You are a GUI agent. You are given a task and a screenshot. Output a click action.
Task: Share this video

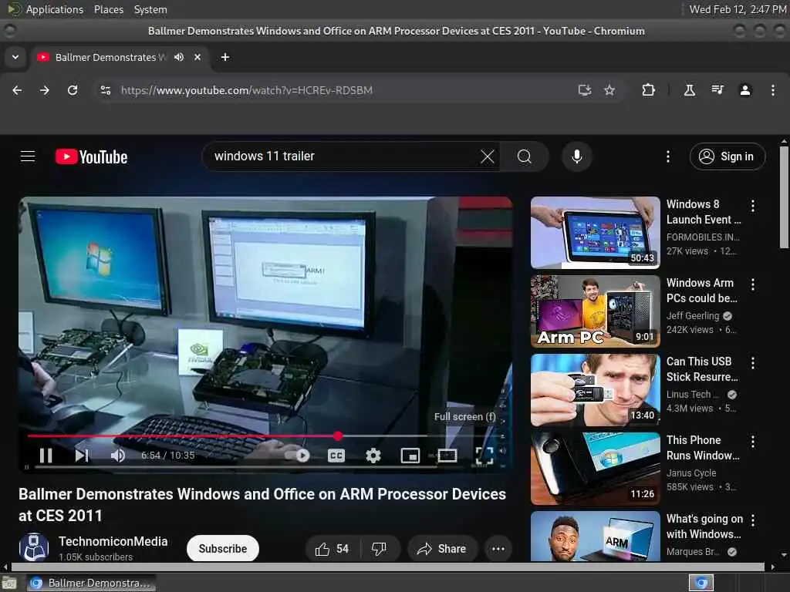point(442,548)
